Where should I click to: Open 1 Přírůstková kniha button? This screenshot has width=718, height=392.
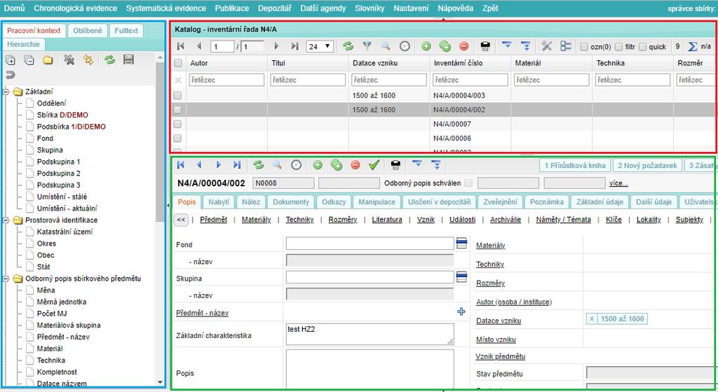point(575,165)
